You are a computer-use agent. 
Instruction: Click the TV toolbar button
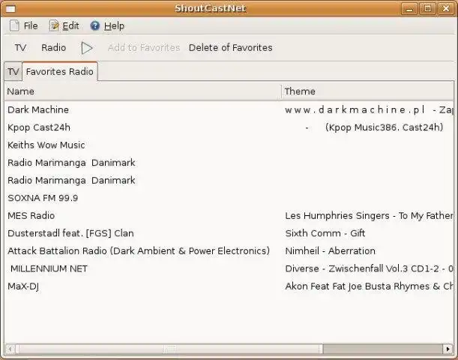(x=20, y=48)
